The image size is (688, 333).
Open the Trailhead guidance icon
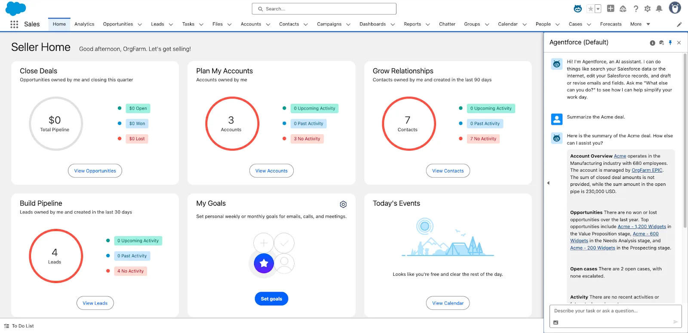click(623, 9)
